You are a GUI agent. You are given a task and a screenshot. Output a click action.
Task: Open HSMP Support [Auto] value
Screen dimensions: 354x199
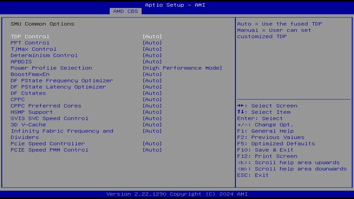pyautogui.click(x=152, y=112)
